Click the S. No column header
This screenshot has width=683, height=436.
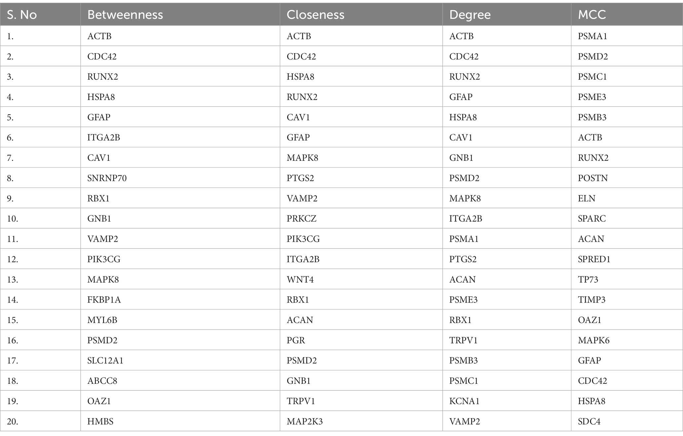[x=22, y=15]
